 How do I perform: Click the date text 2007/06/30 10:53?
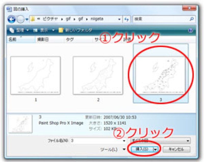(120, 117)
